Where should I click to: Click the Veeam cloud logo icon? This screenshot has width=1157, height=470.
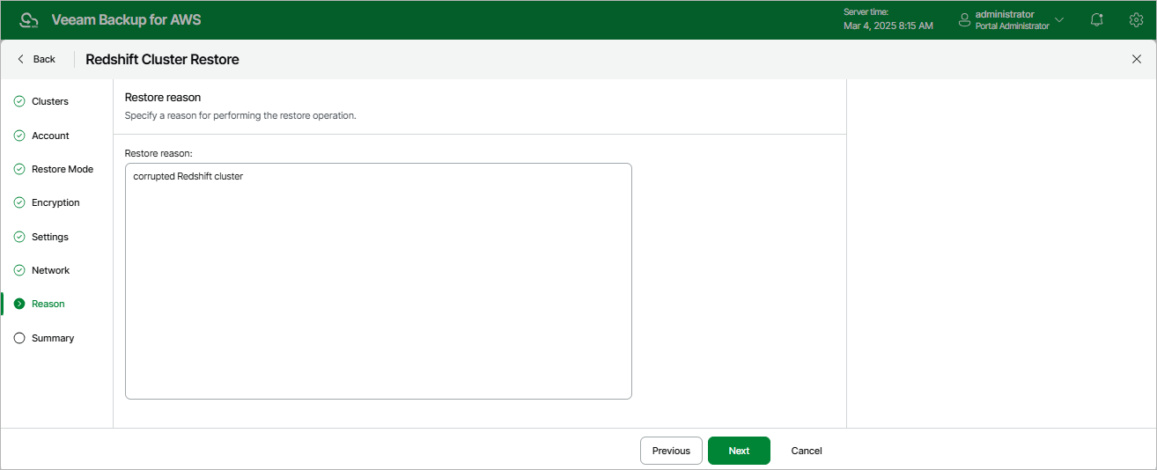click(29, 19)
